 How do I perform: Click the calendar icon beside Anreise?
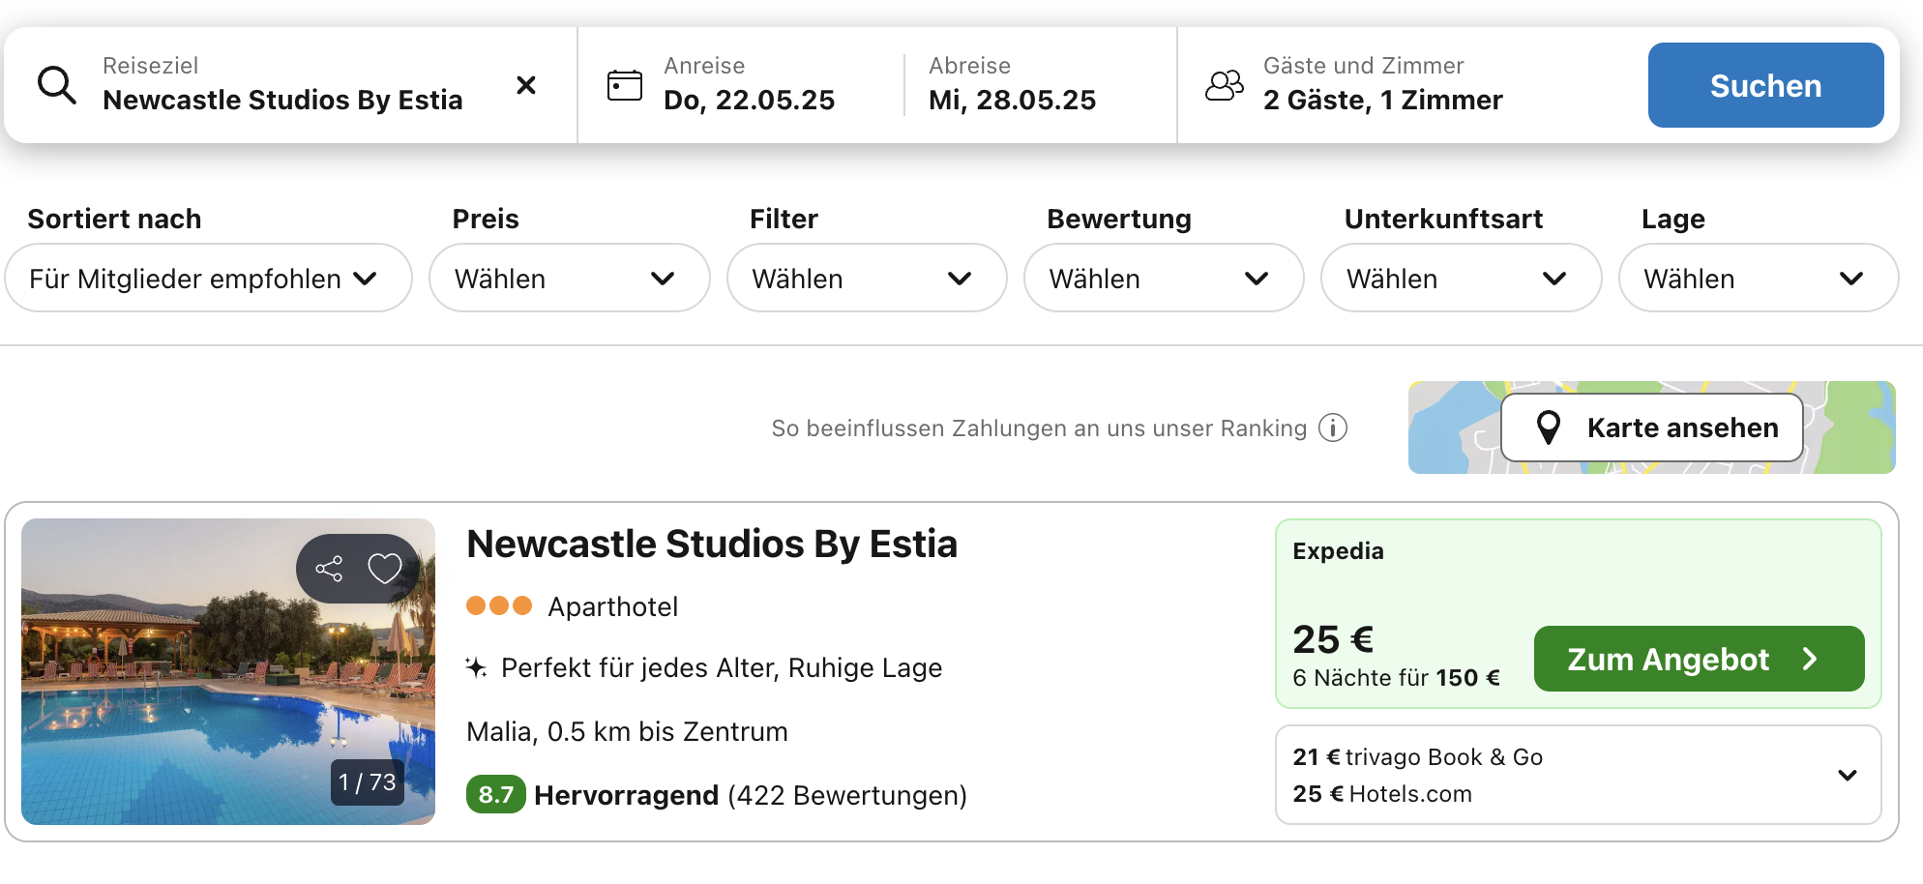[x=624, y=85]
